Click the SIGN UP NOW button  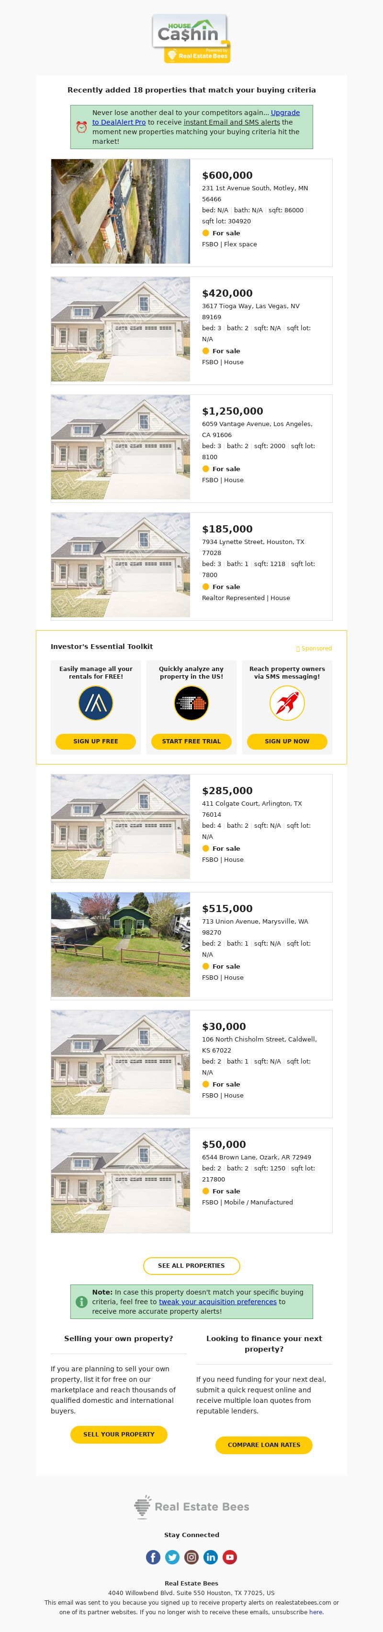[x=287, y=741]
